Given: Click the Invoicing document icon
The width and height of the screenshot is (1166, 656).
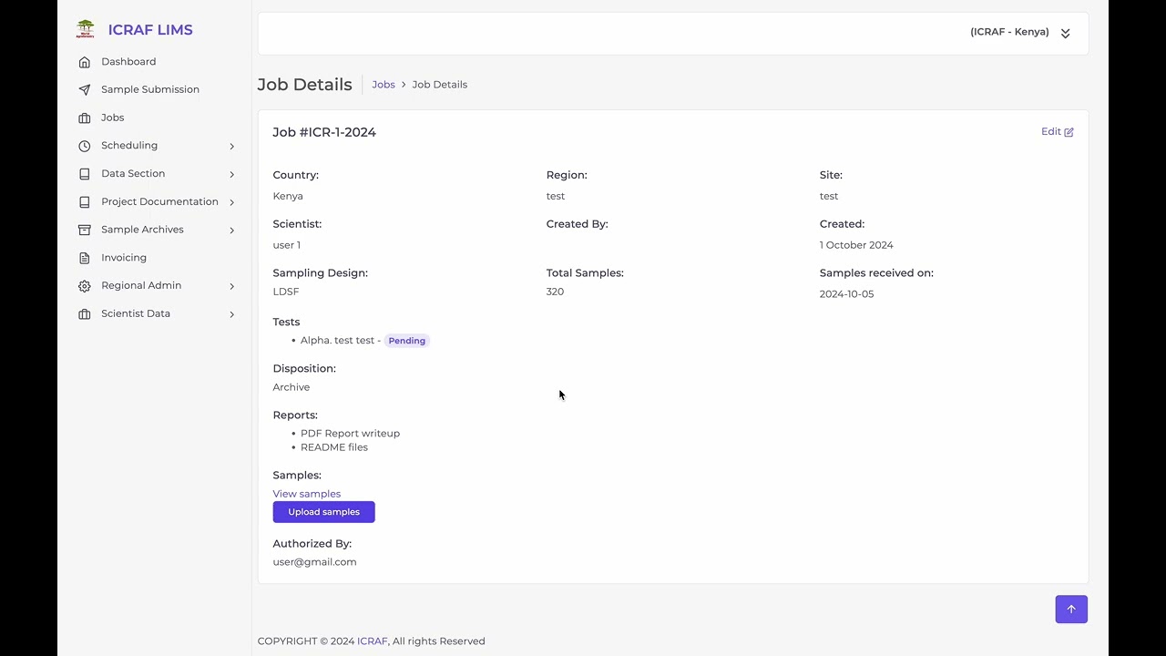Looking at the screenshot, I should tap(85, 258).
